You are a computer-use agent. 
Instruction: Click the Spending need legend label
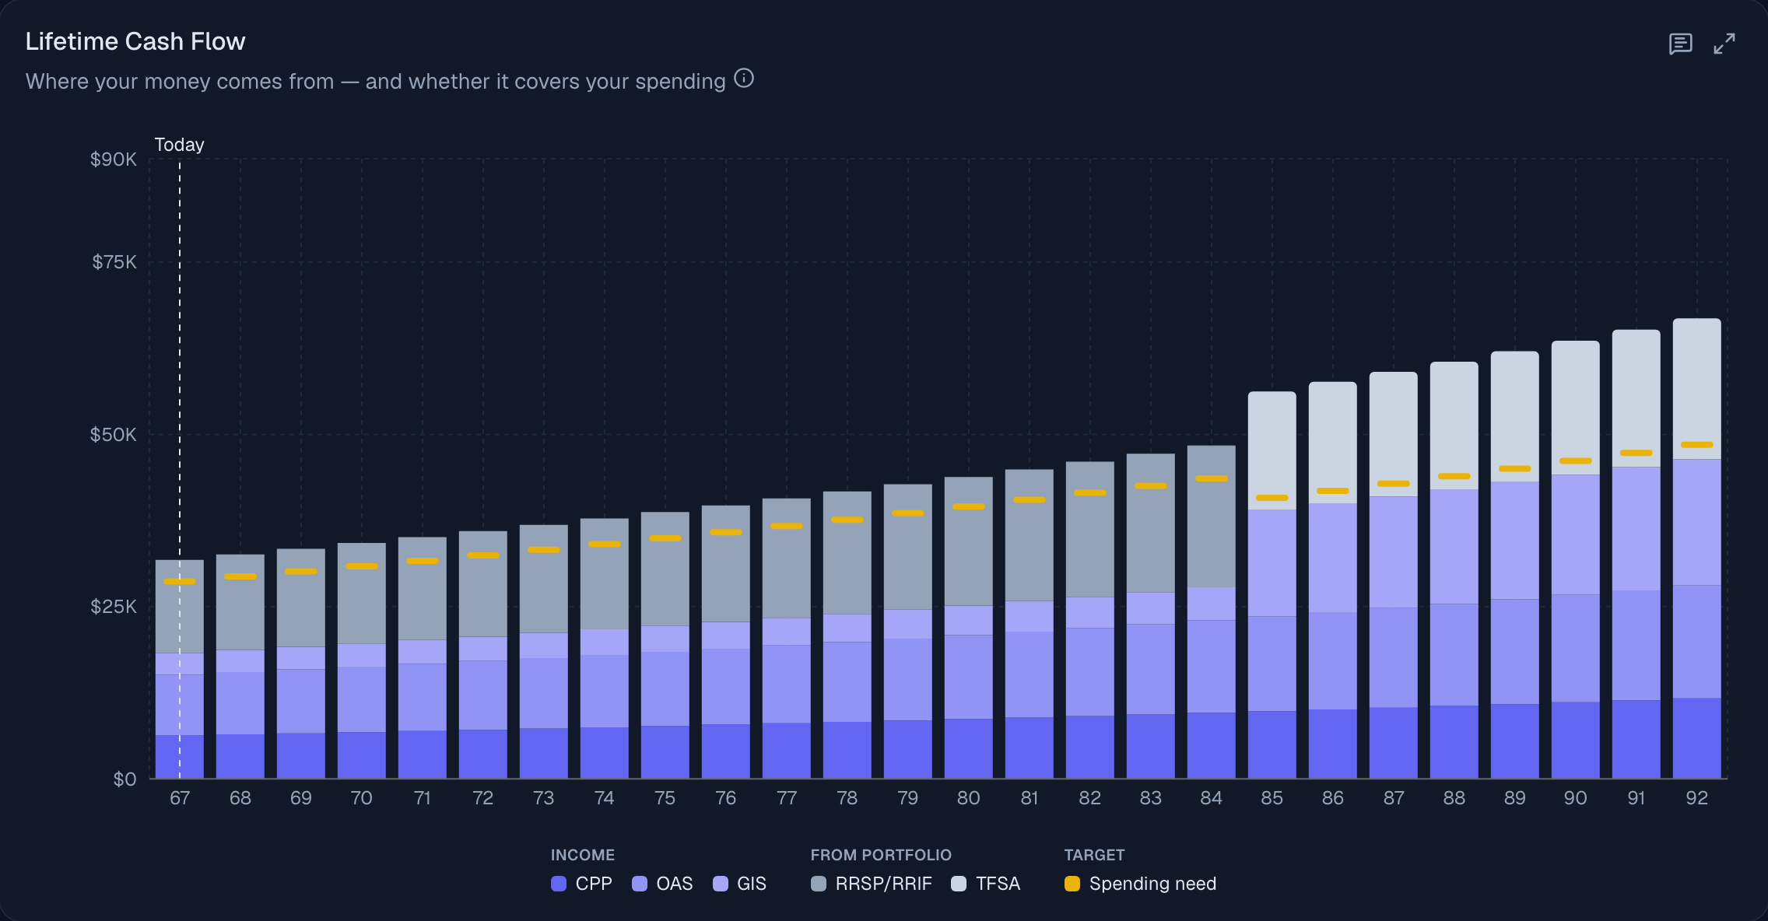[1152, 884]
